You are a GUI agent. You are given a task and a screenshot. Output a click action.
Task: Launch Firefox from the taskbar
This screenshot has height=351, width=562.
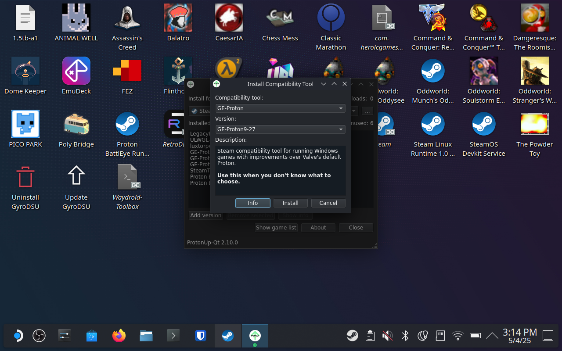coord(119,336)
